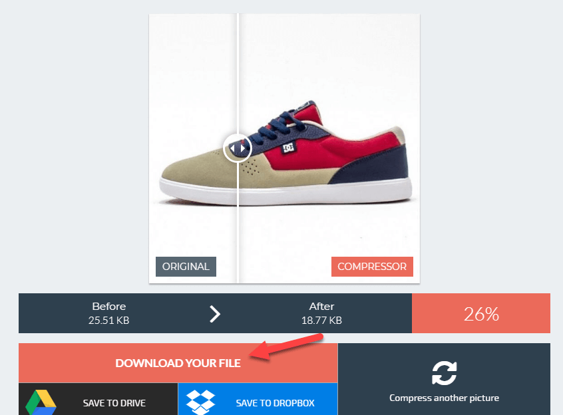Click the Google Drive logo icon
563x415 pixels.
(41, 402)
